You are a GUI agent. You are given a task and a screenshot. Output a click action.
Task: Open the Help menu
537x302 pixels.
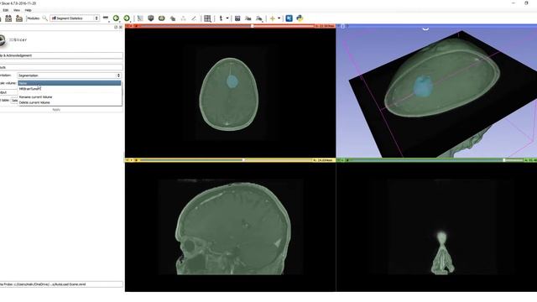tap(28, 10)
